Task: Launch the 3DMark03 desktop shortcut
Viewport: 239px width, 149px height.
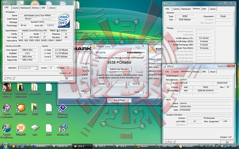Action: pos(21,130)
